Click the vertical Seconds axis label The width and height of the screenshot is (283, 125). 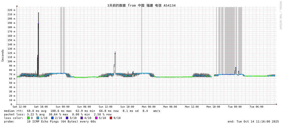click(3, 55)
